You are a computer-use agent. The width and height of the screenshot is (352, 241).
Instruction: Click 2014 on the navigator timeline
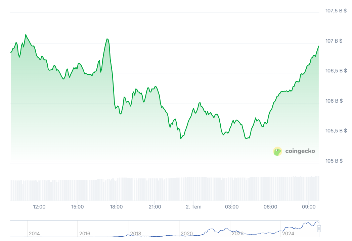[34, 234]
